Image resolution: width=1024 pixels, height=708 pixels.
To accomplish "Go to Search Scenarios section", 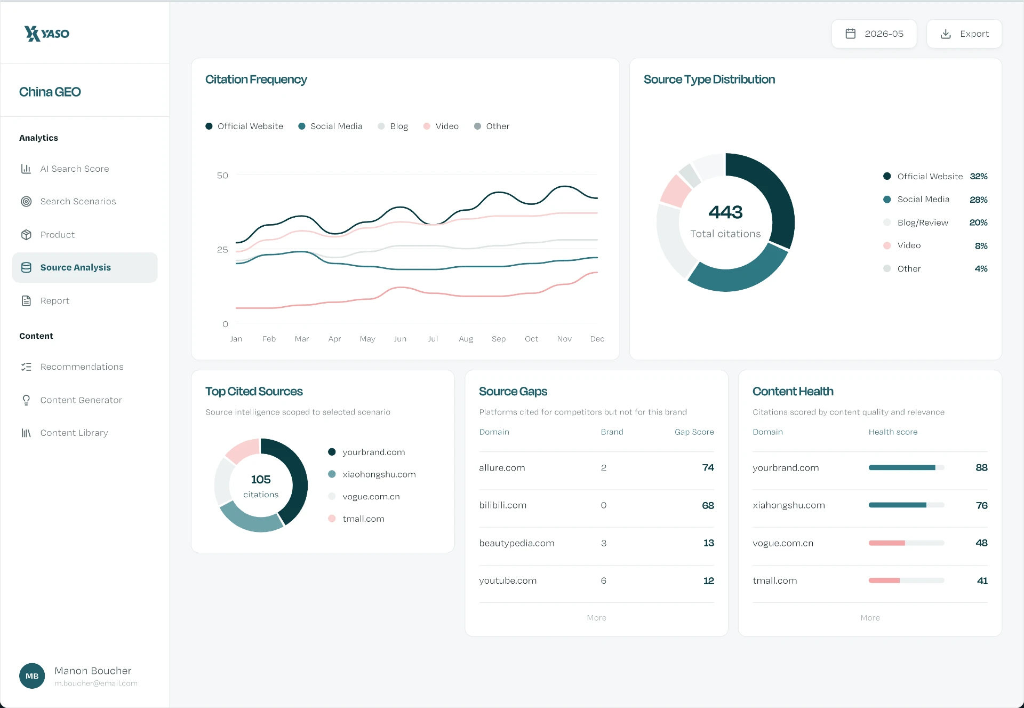I will pyautogui.click(x=85, y=202).
